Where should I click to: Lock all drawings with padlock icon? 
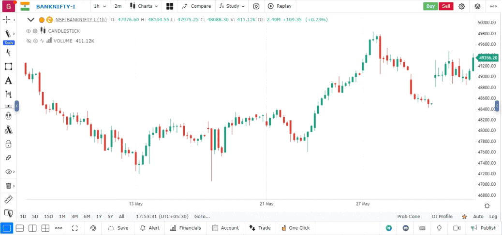8,144
